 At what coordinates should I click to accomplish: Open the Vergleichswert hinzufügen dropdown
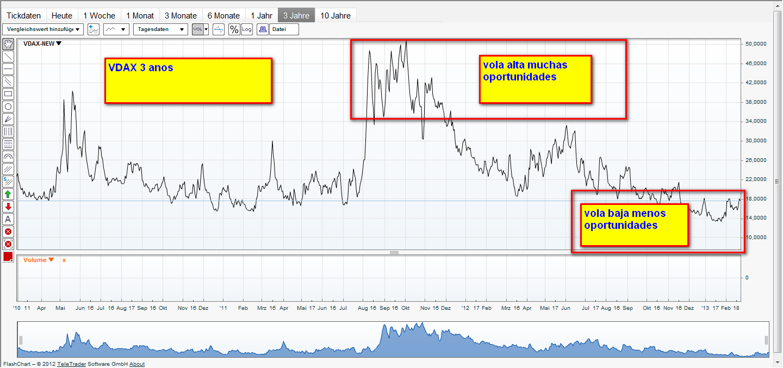(43, 29)
